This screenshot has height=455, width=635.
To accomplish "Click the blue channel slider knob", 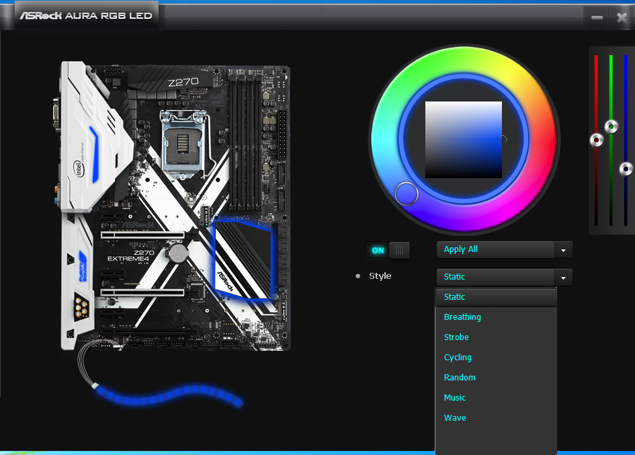I will (626, 169).
